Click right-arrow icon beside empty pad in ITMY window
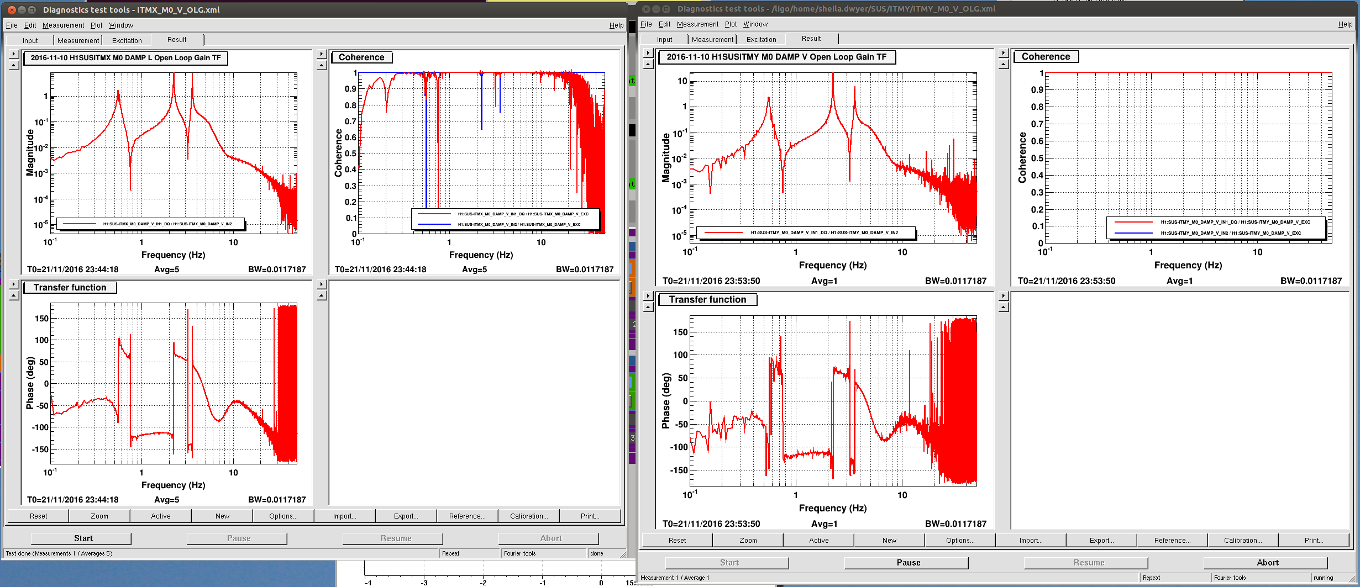 (1004, 295)
